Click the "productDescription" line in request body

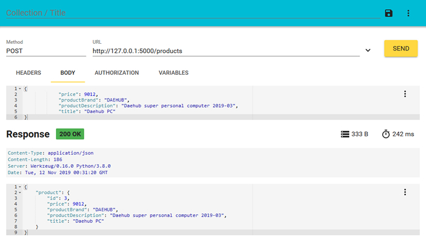[148, 106]
